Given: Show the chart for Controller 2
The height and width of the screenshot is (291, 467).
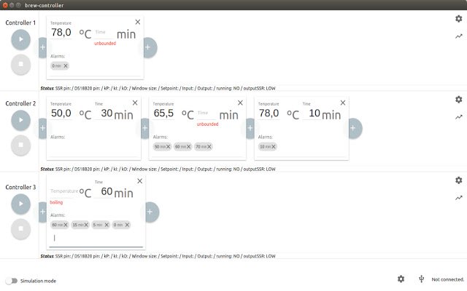Looking at the screenshot, I should [459, 117].
